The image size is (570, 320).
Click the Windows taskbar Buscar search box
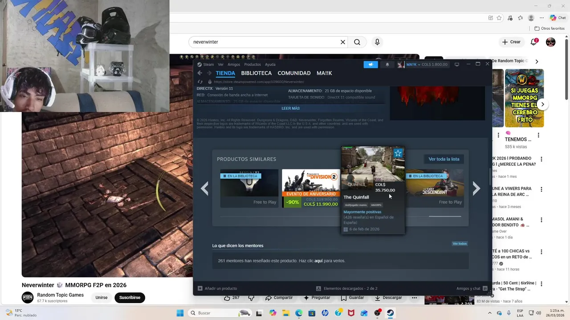click(220, 313)
